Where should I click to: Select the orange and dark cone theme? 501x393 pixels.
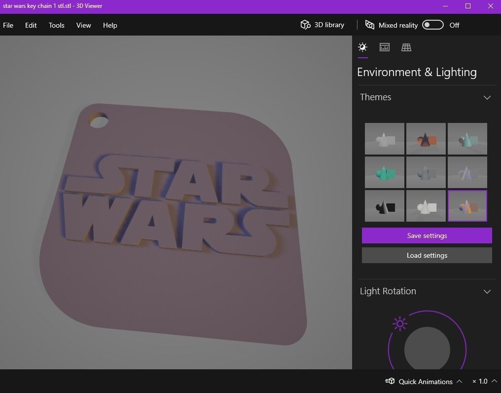point(426,139)
